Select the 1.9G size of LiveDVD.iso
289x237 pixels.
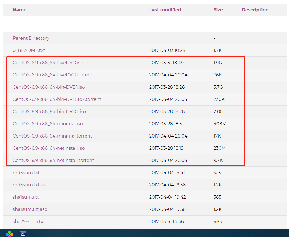218,63
